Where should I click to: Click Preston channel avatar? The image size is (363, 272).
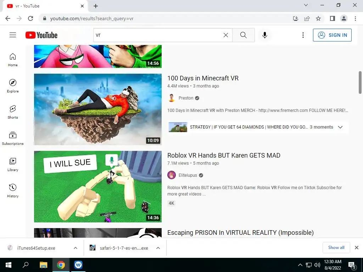pos(171,98)
